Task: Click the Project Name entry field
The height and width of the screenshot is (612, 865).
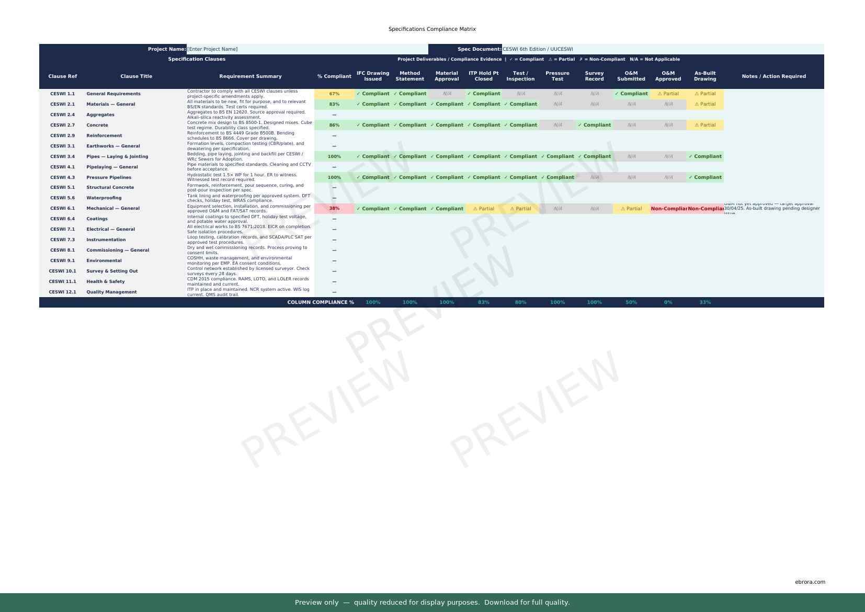Action: pos(306,49)
